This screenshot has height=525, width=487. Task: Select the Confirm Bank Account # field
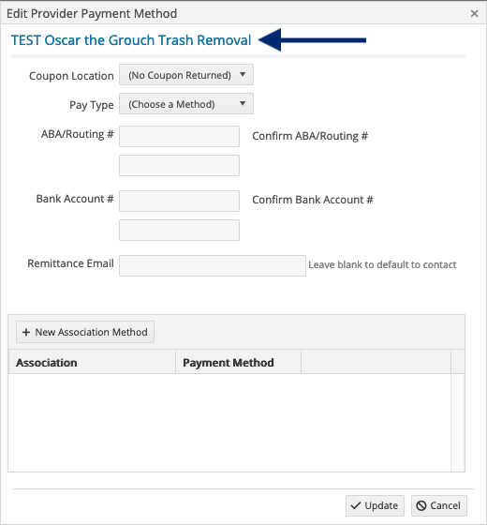click(179, 230)
